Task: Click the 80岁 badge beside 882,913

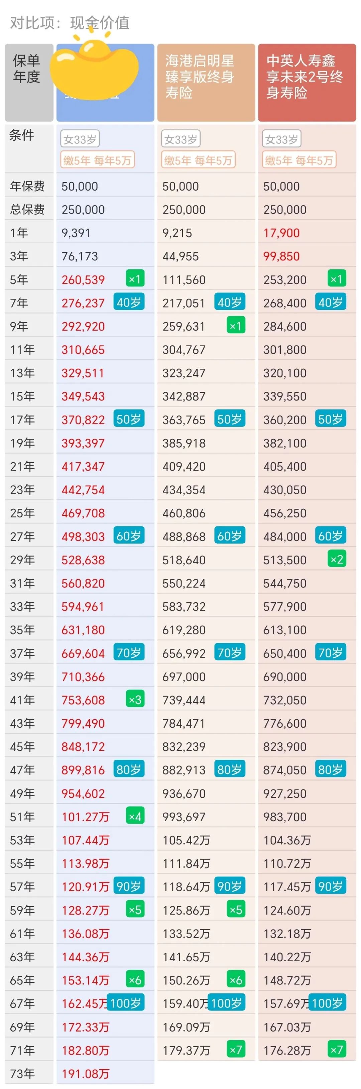Action: coord(230,769)
